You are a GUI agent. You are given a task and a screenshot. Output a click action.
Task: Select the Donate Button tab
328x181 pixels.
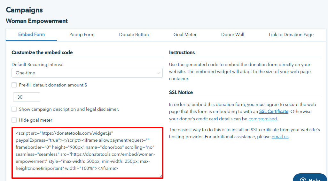pyautogui.click(x=134, y=34)
